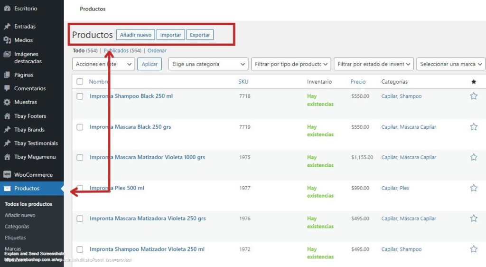Toggle featured star for Mascara Matizador Violeta 1000 grs
The height and width of the screenshot is (267, 486).
(474, 157)
